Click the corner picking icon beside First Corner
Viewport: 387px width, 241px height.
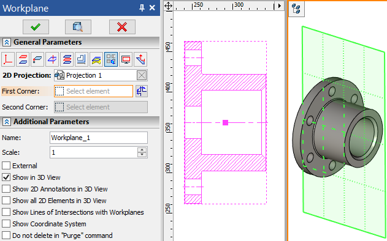[142, 91]
